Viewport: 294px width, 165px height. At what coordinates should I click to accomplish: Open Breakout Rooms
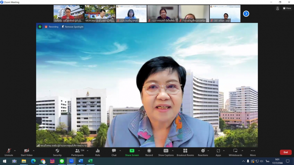[185, 152]
